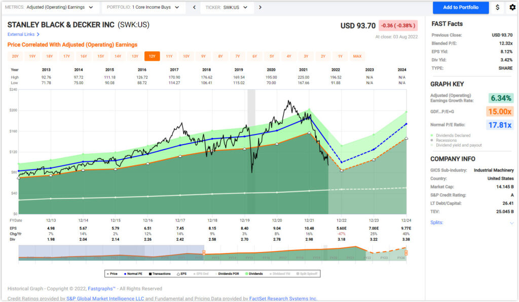The height and width of the screenshot is (302, 519).
Task: Toggle the Normal PE legend item
Action: click(133, 274)
